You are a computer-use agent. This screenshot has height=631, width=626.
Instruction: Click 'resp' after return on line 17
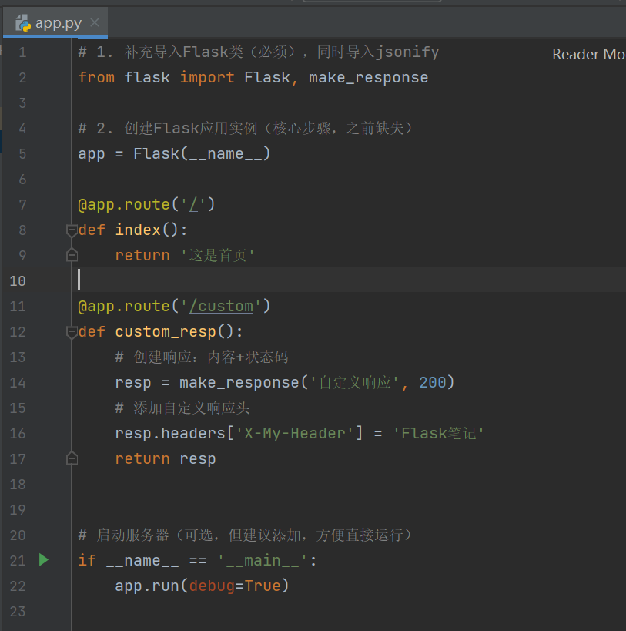(198, 459)
